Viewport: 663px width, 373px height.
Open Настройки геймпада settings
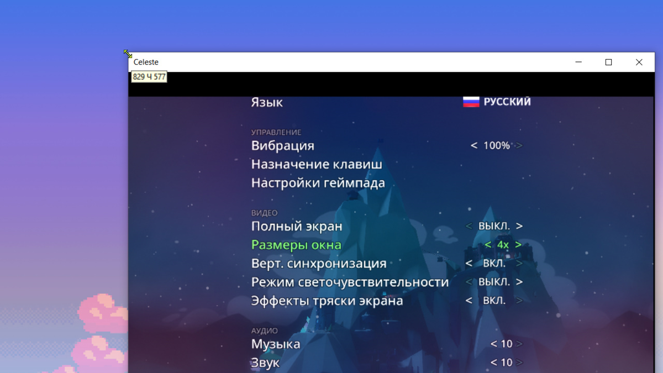(318, 183)
